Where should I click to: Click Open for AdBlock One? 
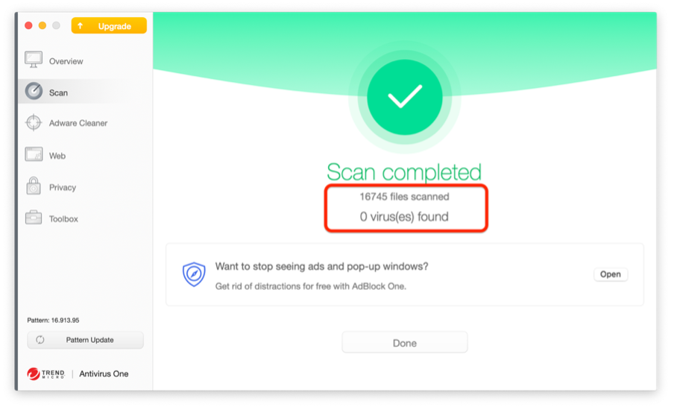611,274
